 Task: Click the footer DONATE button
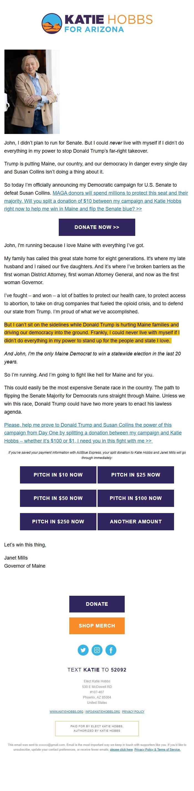(x=97, y=604)
